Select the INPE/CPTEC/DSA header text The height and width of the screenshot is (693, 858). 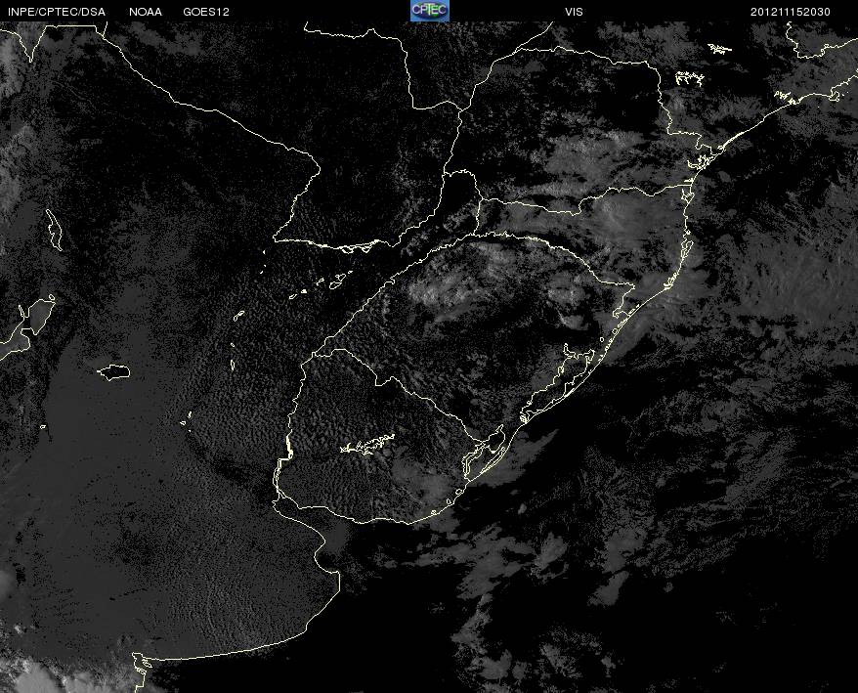point(57,12)
